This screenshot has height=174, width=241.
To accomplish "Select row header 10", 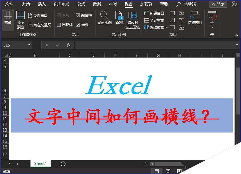I will (x=5, y=113).
